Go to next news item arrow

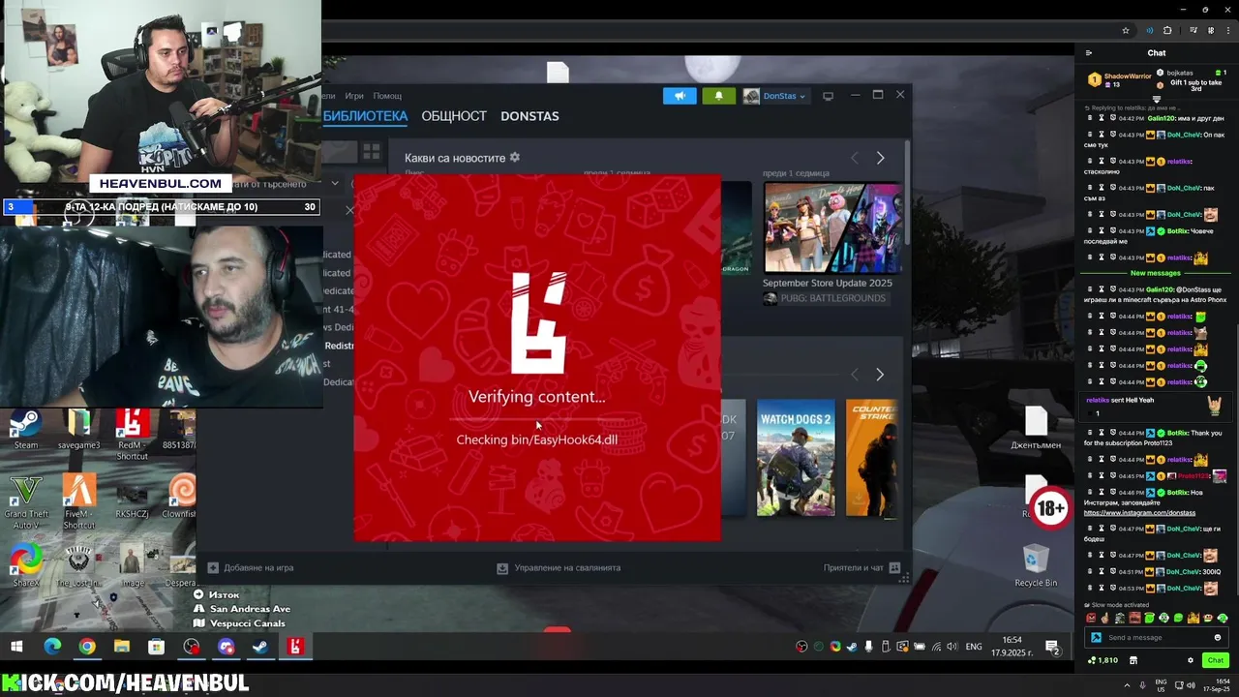880,158
